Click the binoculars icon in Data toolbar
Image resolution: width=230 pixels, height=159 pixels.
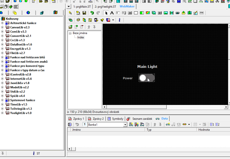point(168,125)
